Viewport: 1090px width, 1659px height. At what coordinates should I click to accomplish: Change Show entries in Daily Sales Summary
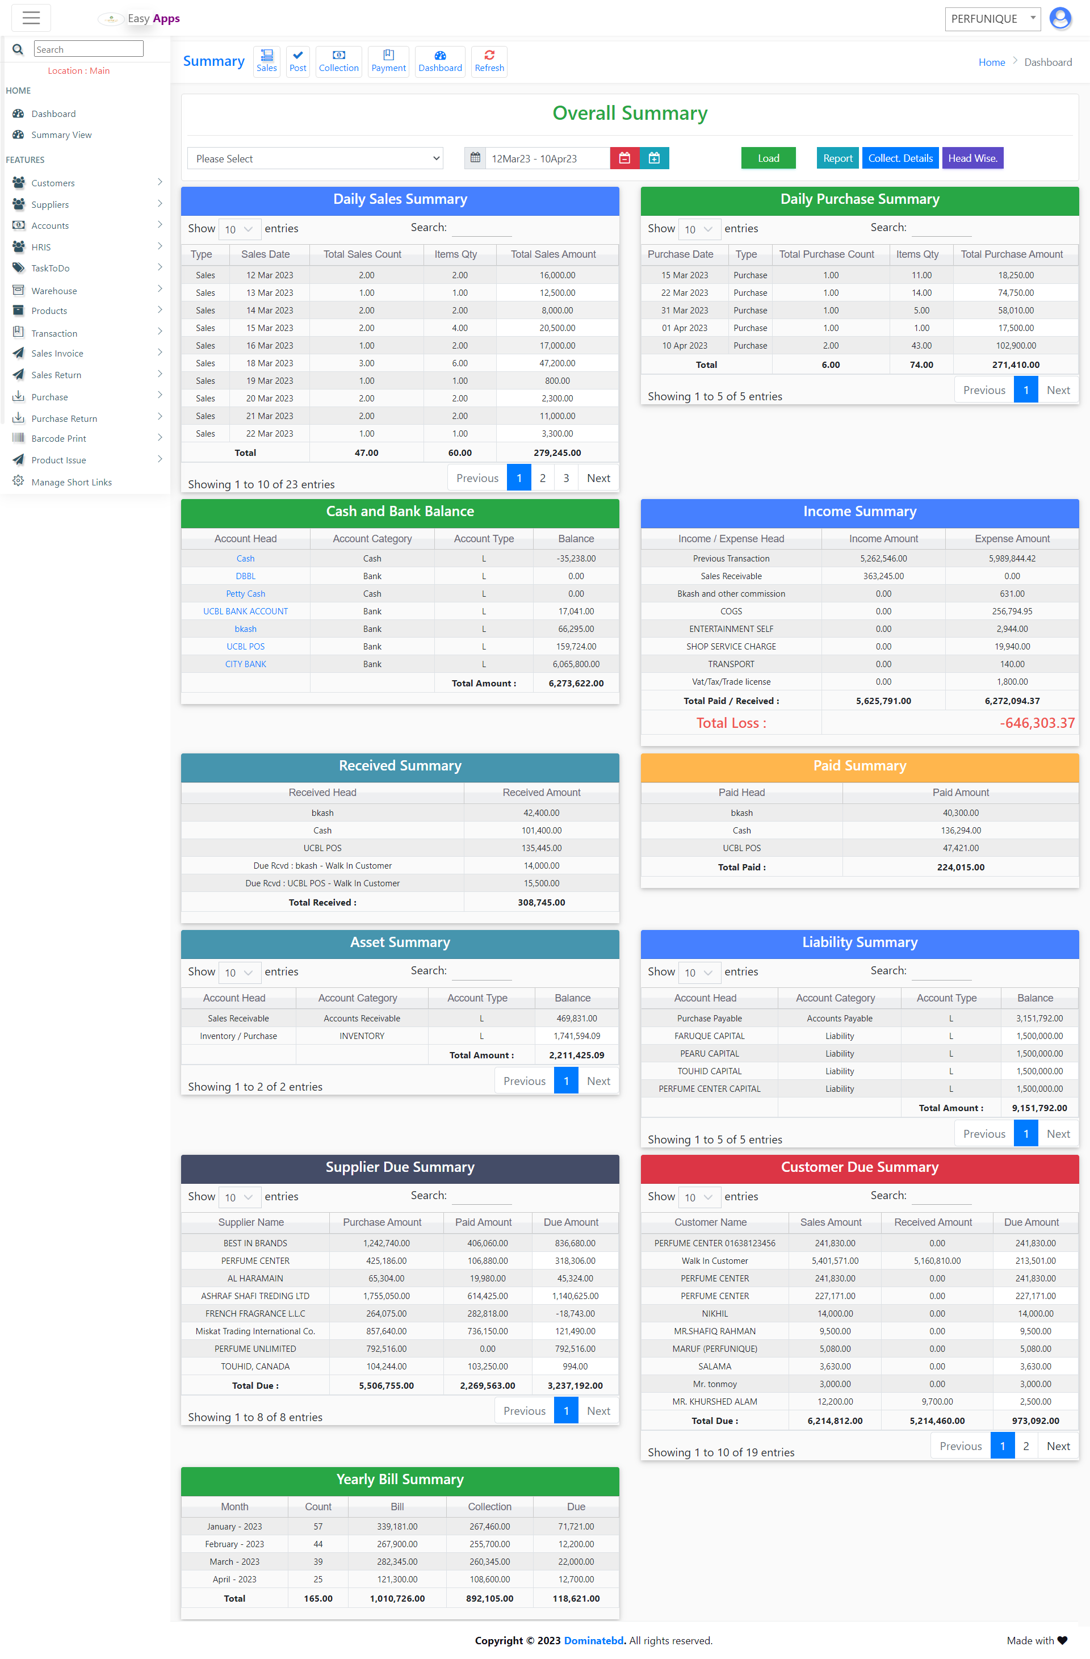pyautogui.click(x=240, y=229)
